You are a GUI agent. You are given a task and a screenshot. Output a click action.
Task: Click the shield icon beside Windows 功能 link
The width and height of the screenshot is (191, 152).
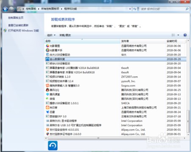pos(5,30)
